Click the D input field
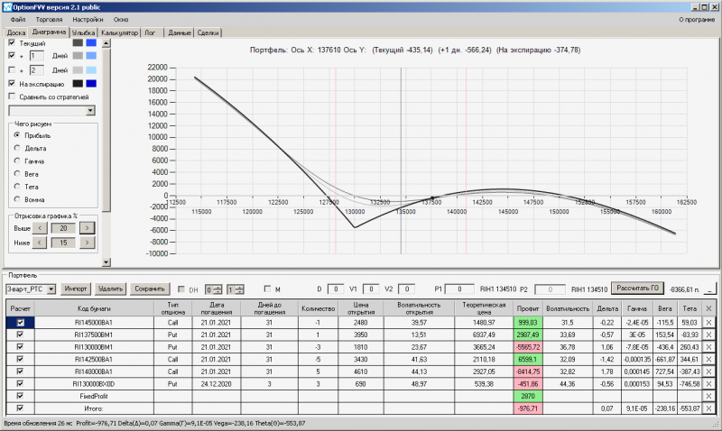 pyautogui.click(x=336, y=289)
